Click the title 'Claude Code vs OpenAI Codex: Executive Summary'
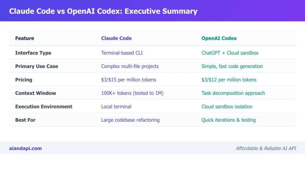Image resolution: width=305 pixels, height=183 pixels. [103, 11]
